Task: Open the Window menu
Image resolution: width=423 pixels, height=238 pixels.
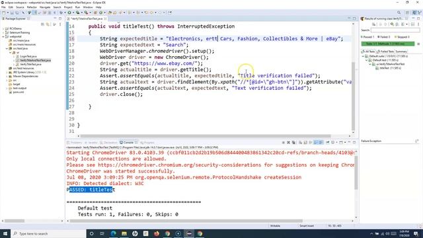Action: (x=88, y=7)
